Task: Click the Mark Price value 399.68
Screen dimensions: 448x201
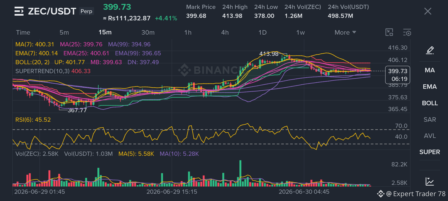Action: [196, 16]
